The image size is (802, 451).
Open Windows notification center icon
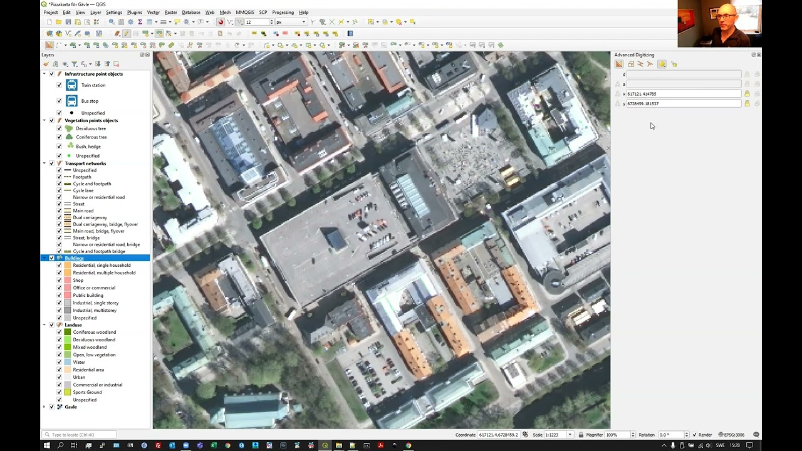pyautogui.click(x=750, y=446)
